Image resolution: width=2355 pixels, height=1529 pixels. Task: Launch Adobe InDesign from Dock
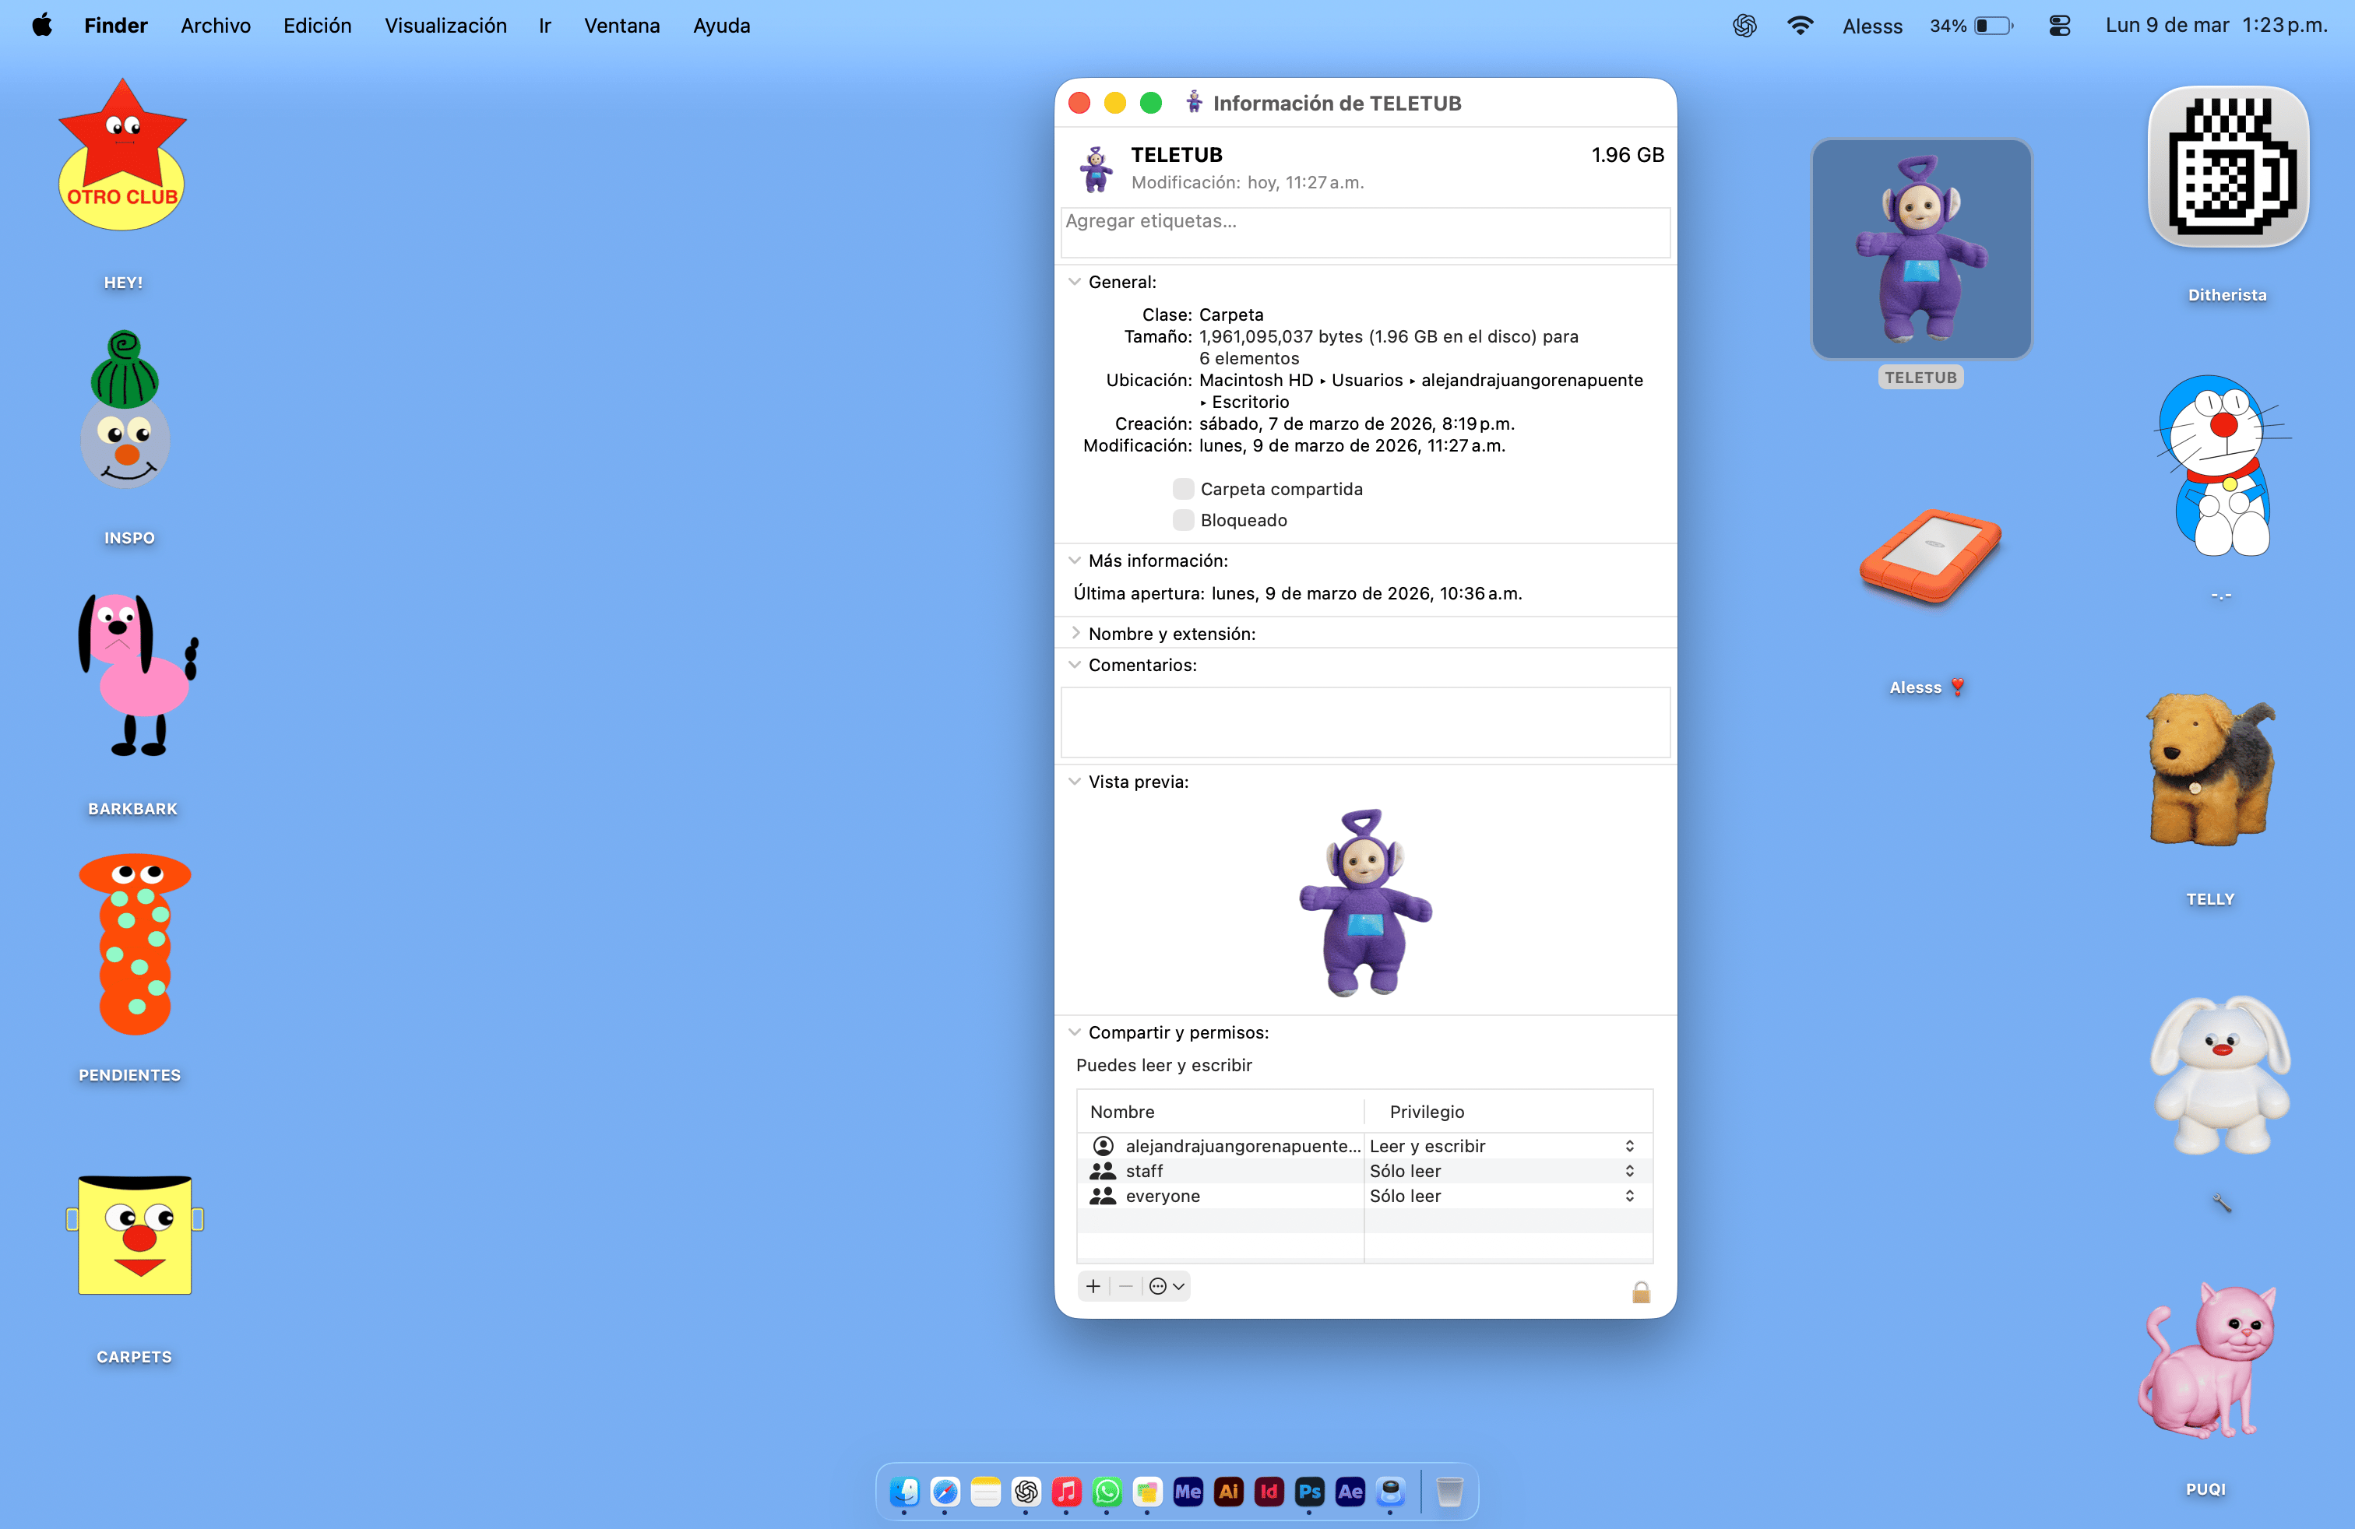tap(1269, 1492)
